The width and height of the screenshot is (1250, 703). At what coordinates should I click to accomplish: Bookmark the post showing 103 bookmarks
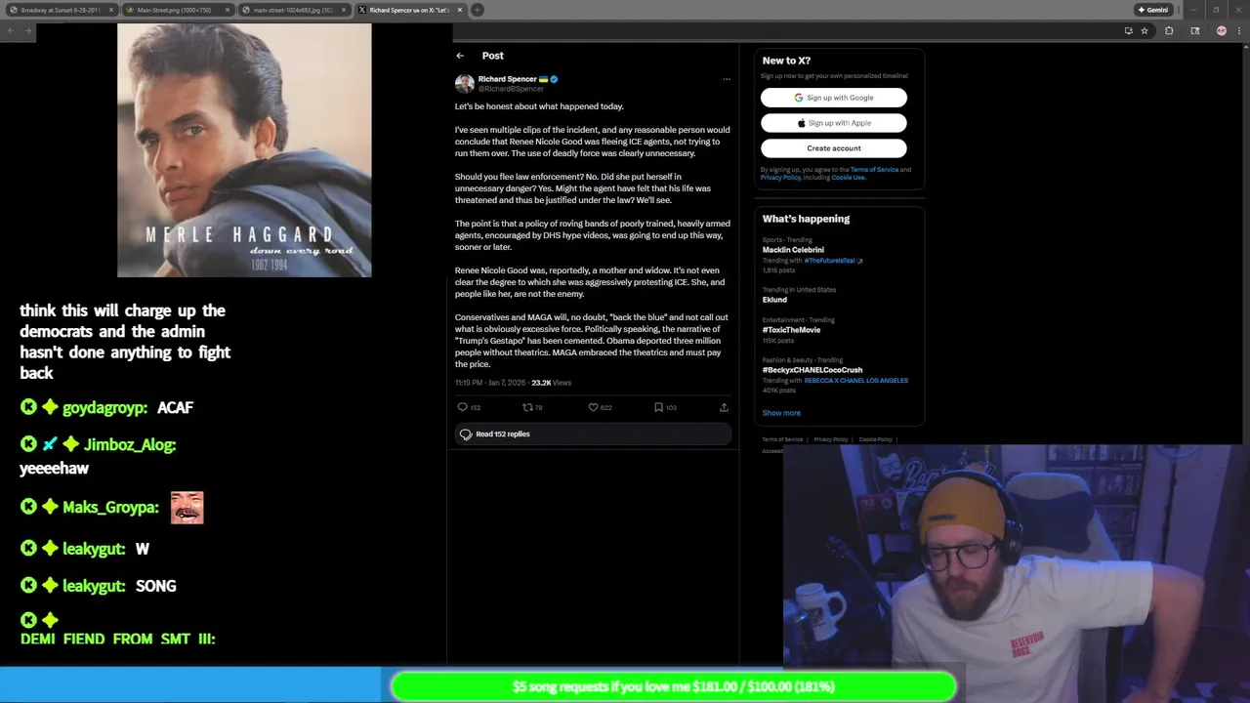(658, 407)
